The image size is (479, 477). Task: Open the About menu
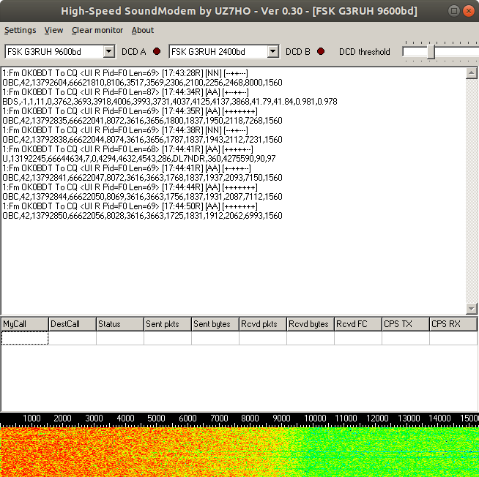point(143,30)
